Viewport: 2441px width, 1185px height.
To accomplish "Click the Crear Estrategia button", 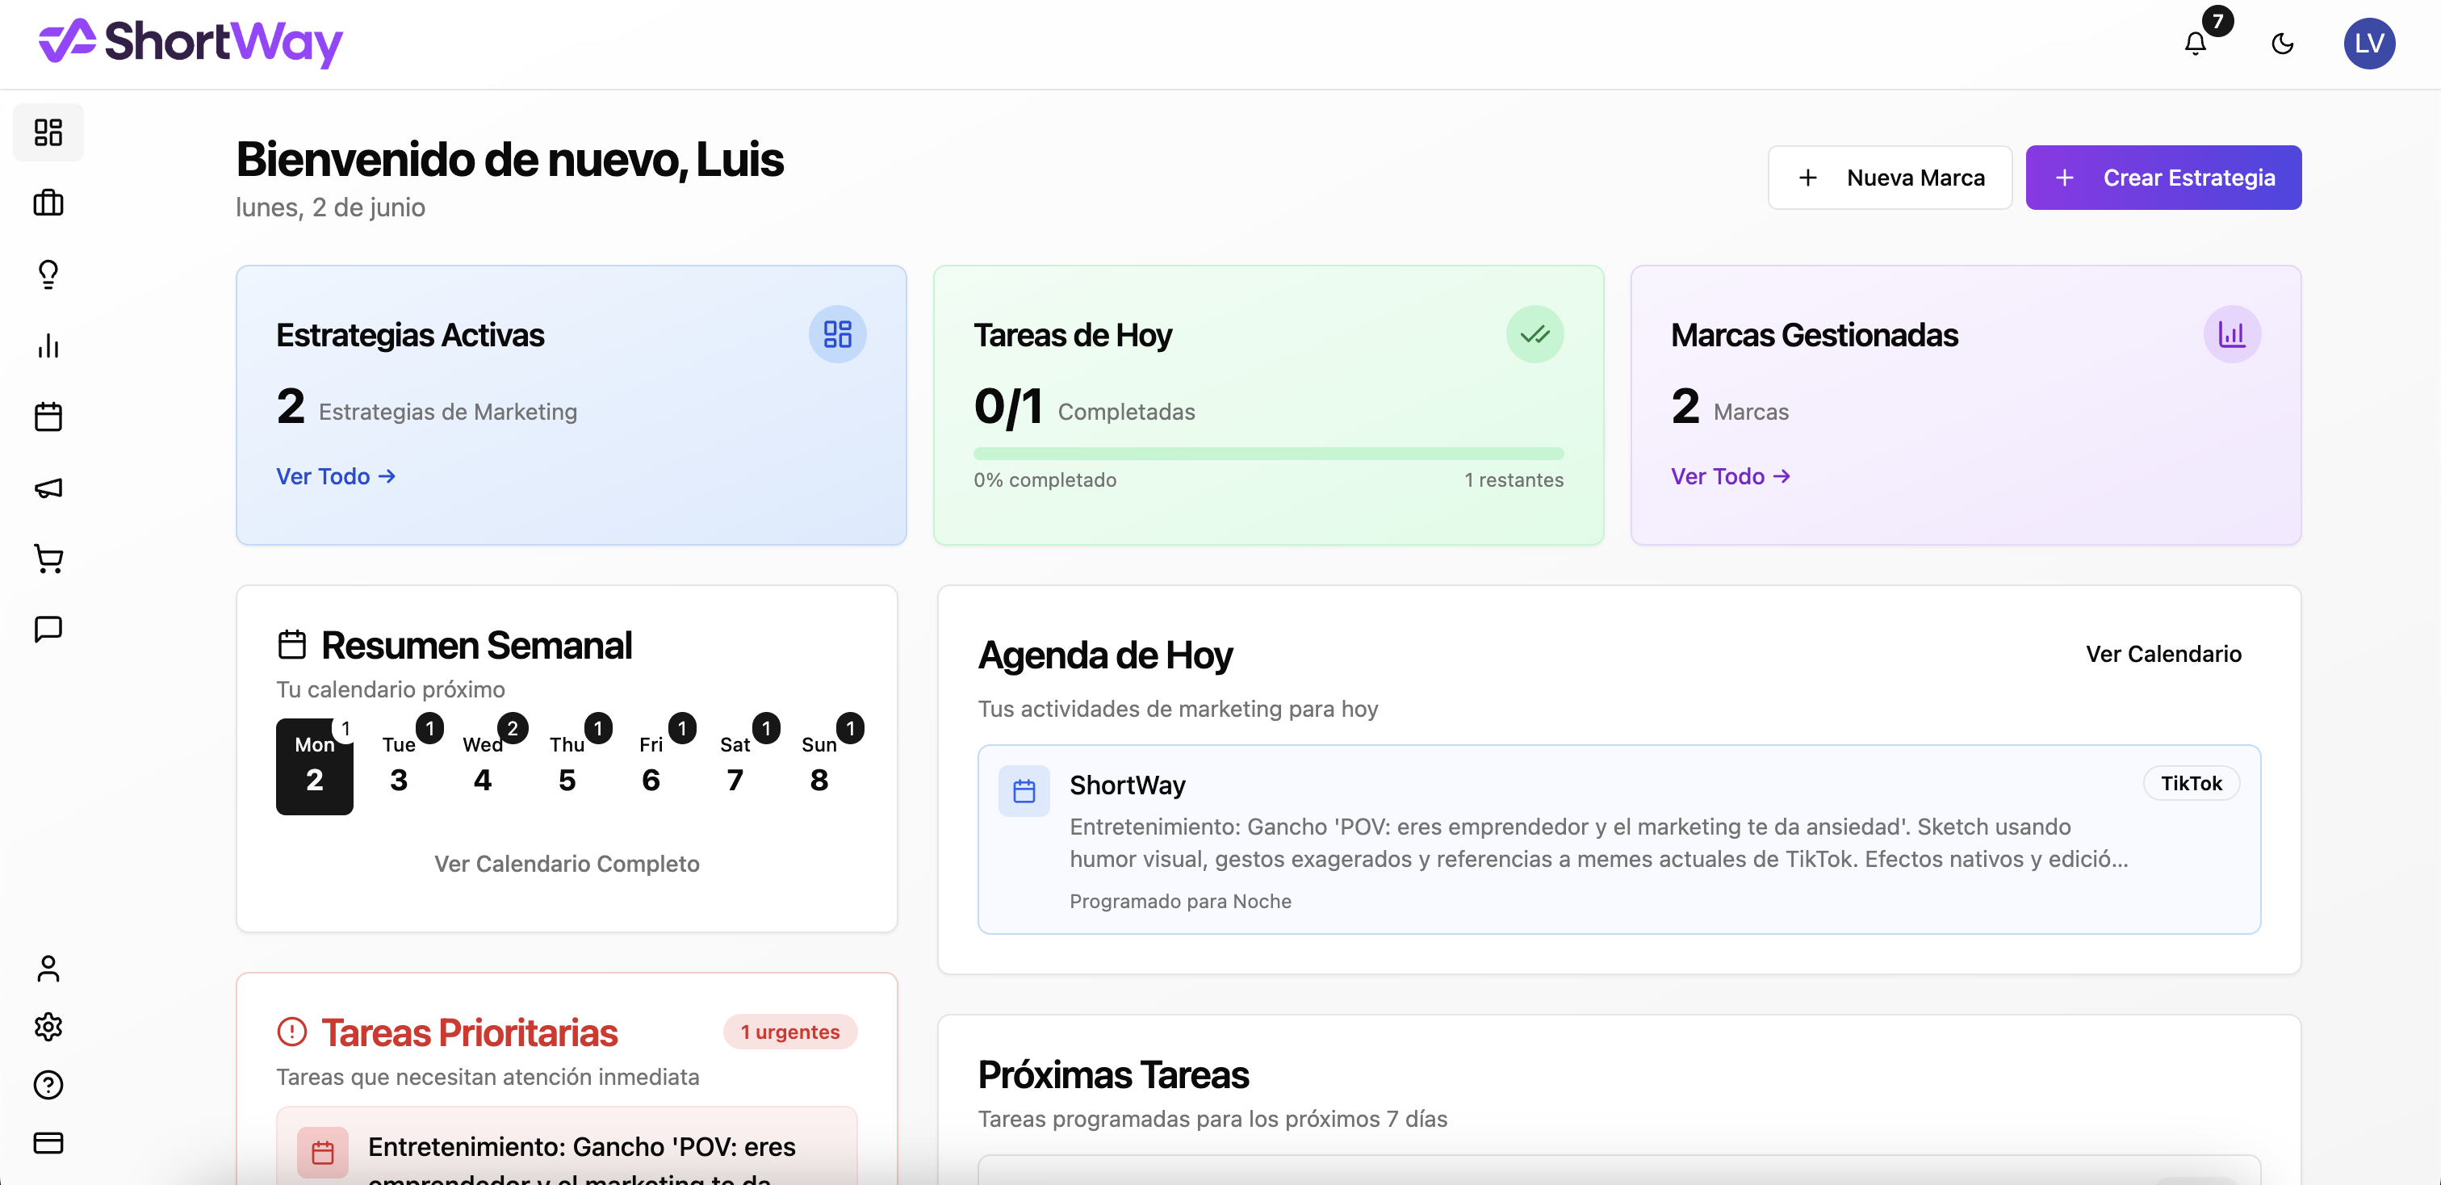I will [2163, 177].
